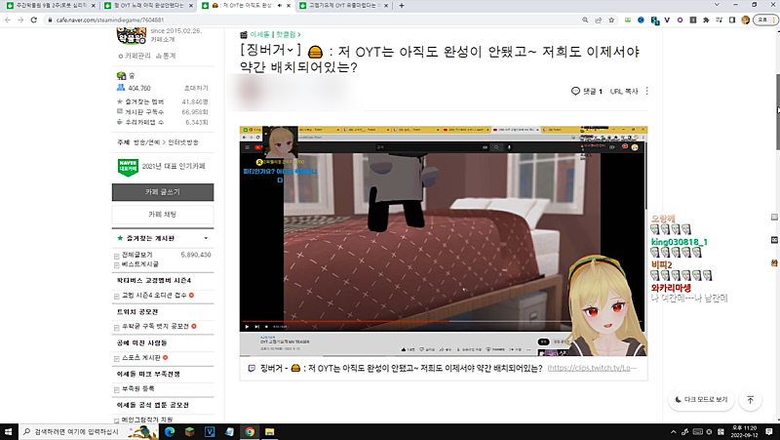Open Chrome from the taskbar
Image resolution: width=780 pixels, height=440 pixels.
(x=250, y=431)
